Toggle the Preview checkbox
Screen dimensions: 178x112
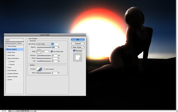click(74, 51)
